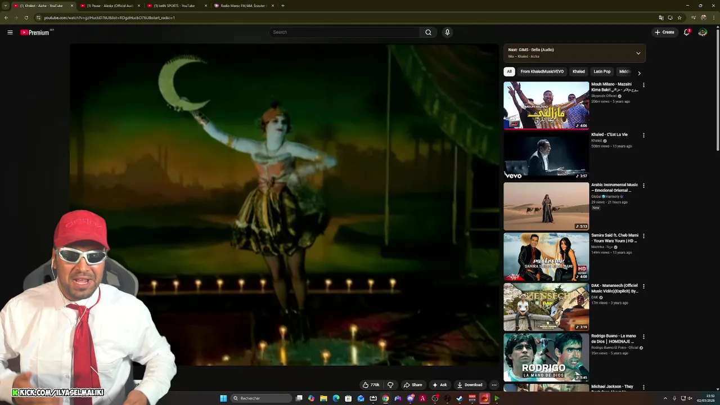Open a new browser tab
Screen dimensions: 720x405
(282, 6)
